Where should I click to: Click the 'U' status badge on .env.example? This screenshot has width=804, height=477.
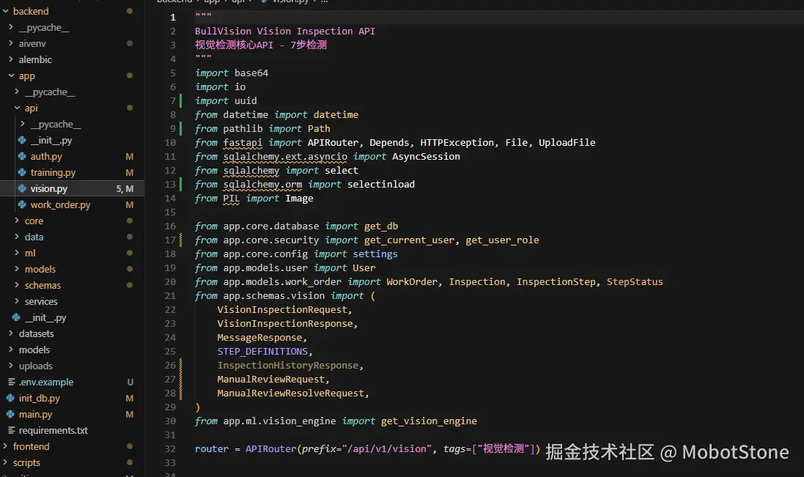(x=130, y=382)
